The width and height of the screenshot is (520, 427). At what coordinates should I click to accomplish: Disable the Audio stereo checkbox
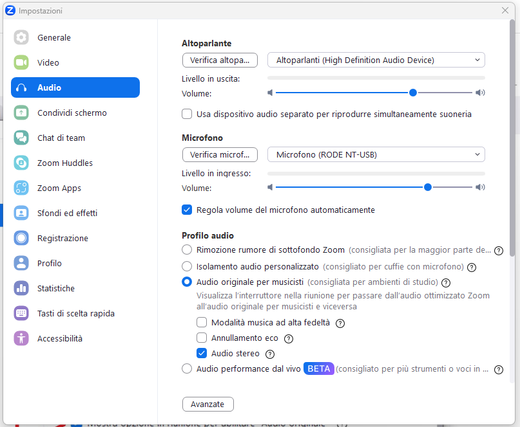click(202, 353)
